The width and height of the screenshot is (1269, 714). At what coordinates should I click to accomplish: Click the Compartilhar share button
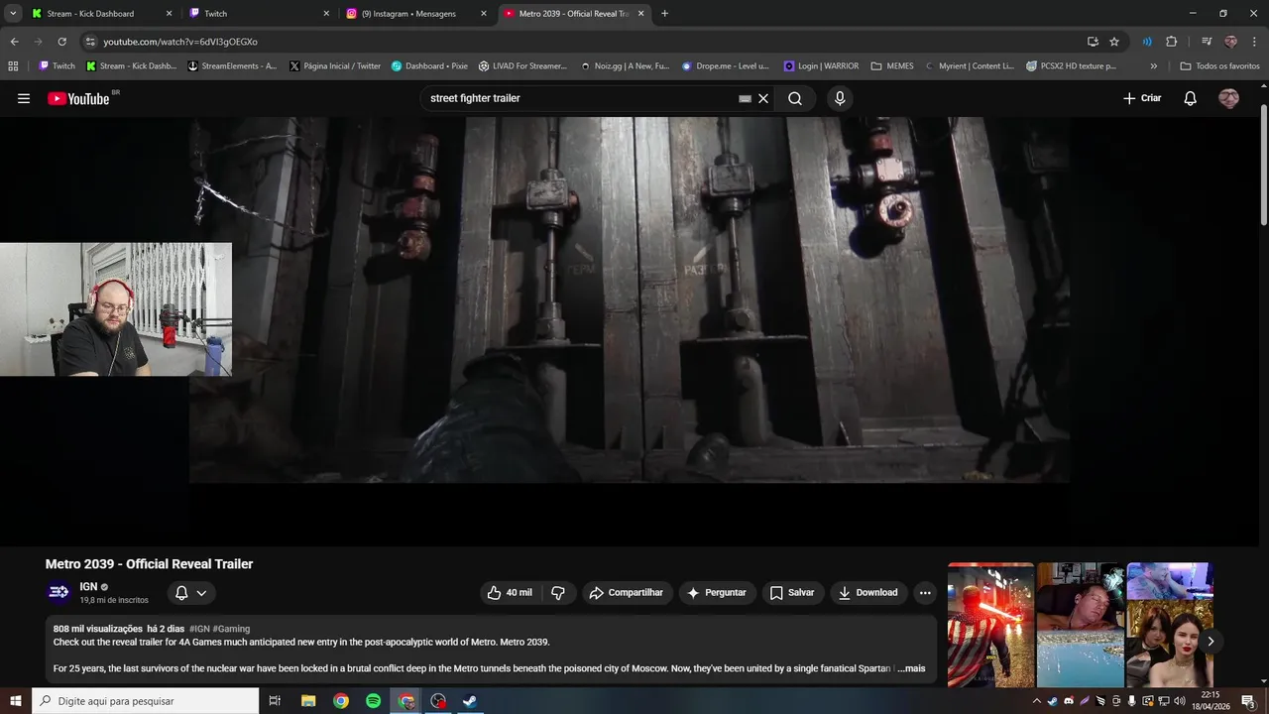tap(627, 593)
